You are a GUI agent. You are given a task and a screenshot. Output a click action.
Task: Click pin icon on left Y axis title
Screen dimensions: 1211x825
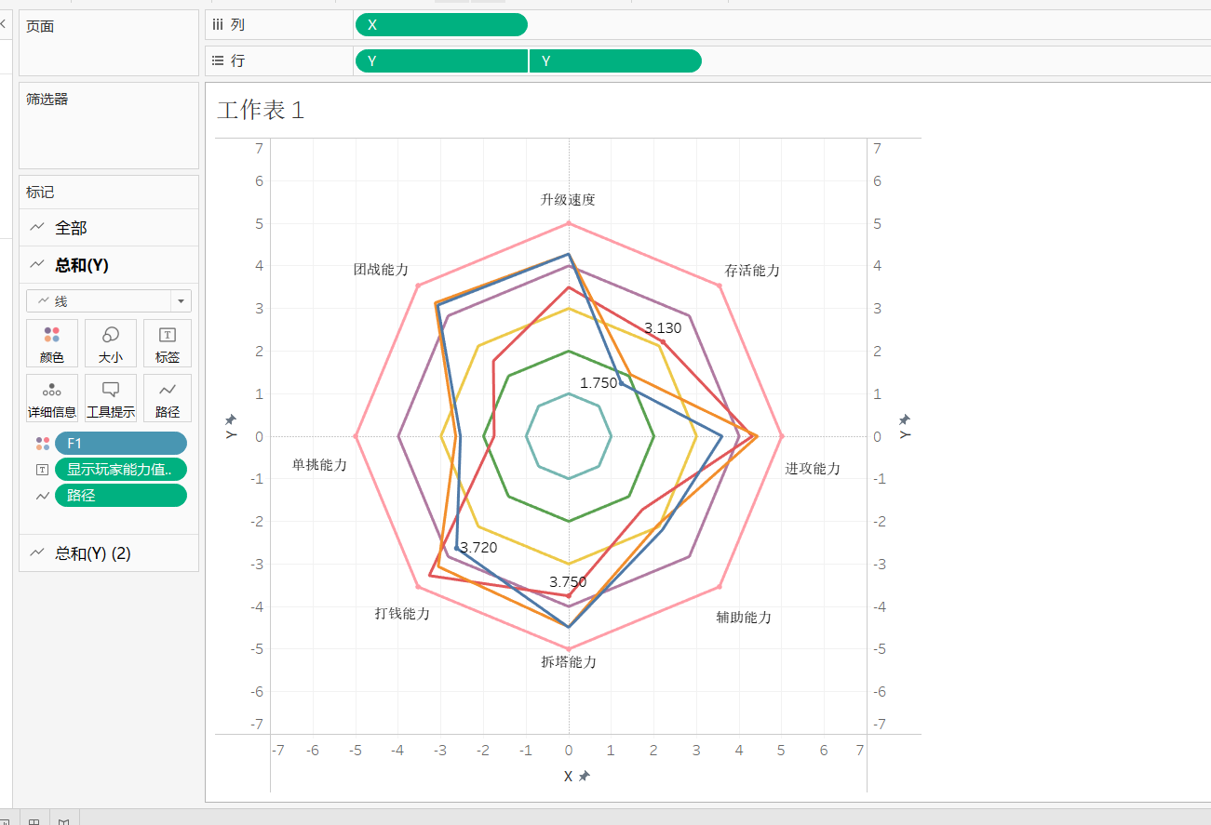(231, 420)
